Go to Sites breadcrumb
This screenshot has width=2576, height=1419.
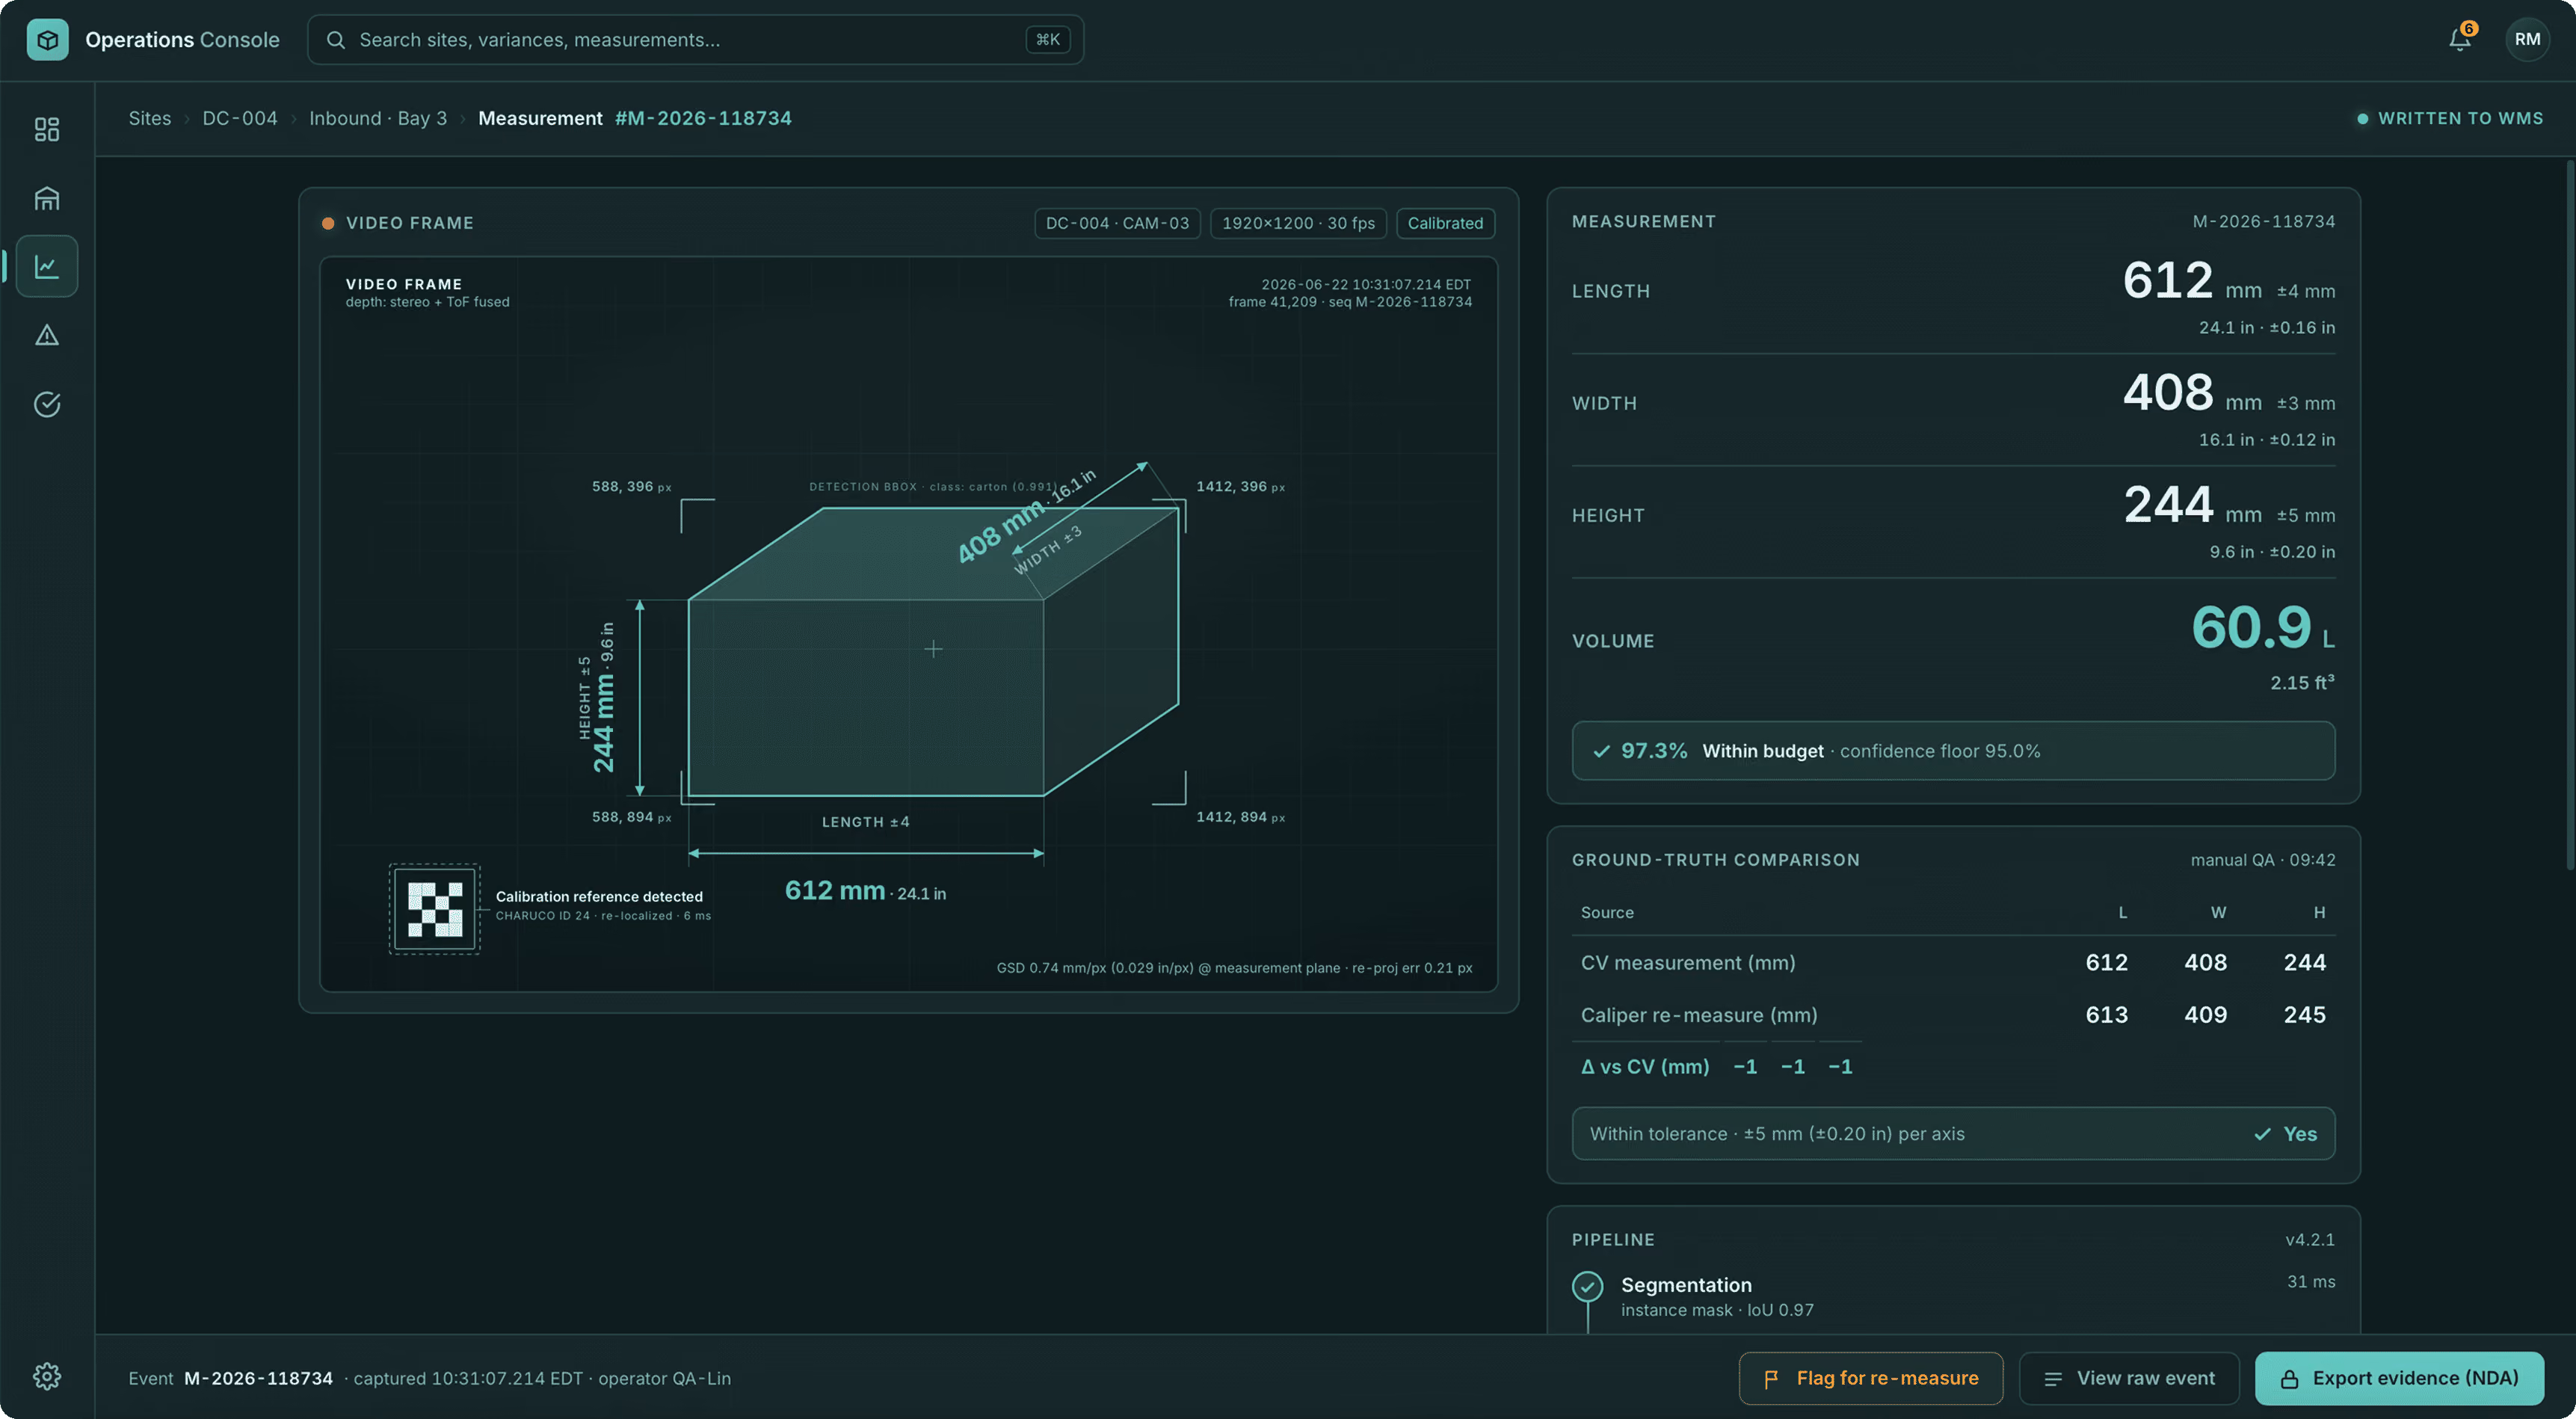pyautogui.click(x=150, y=118)
